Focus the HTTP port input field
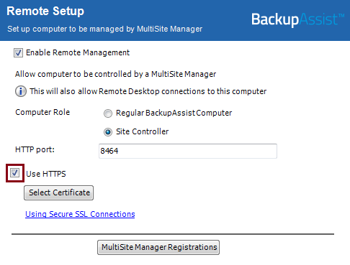The height and width of the screenshot is (265, 350). point(188,151)
